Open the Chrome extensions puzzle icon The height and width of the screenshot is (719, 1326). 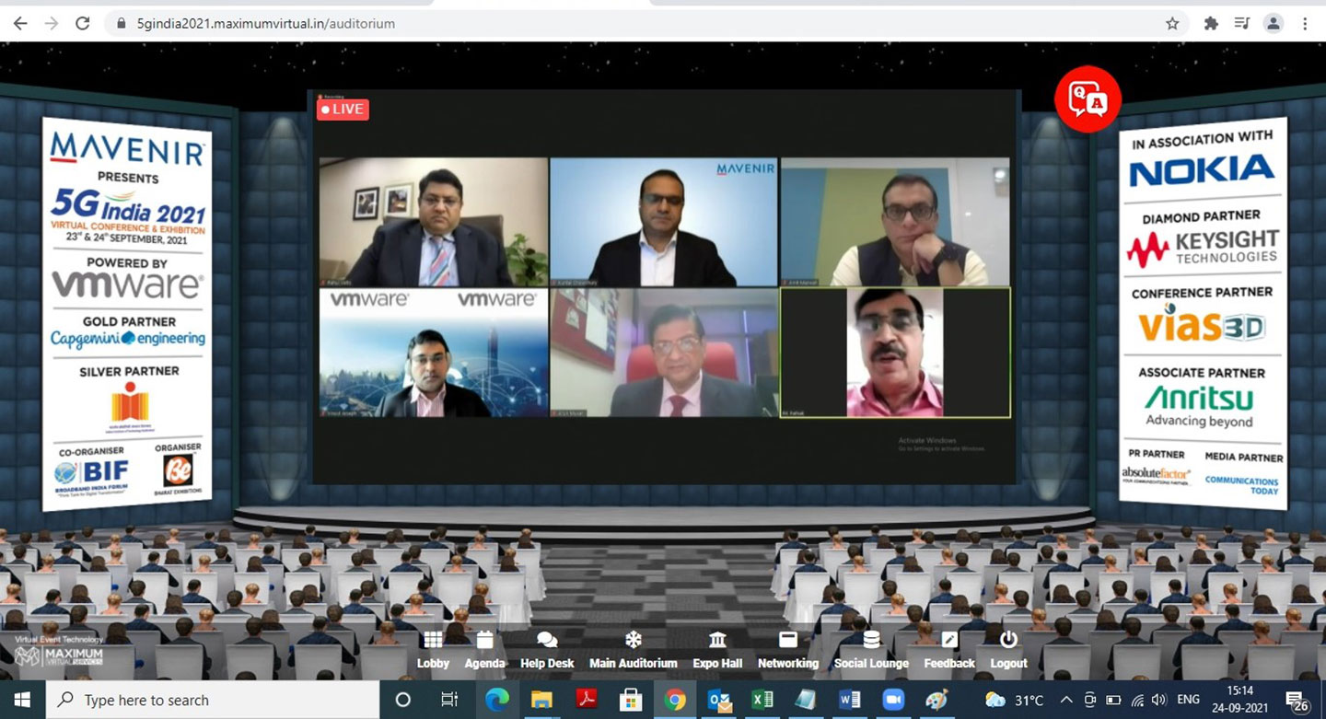(x=1211, y=24)
